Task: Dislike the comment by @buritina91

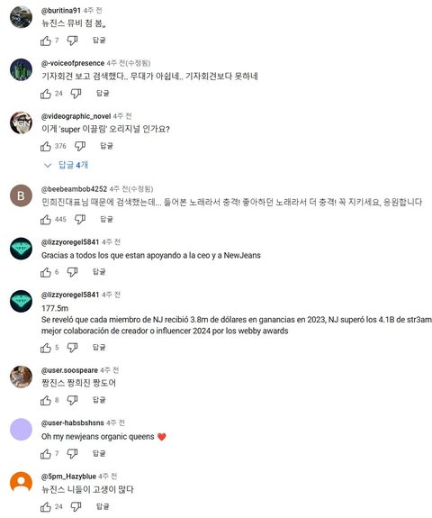Action: coord(72,41)
